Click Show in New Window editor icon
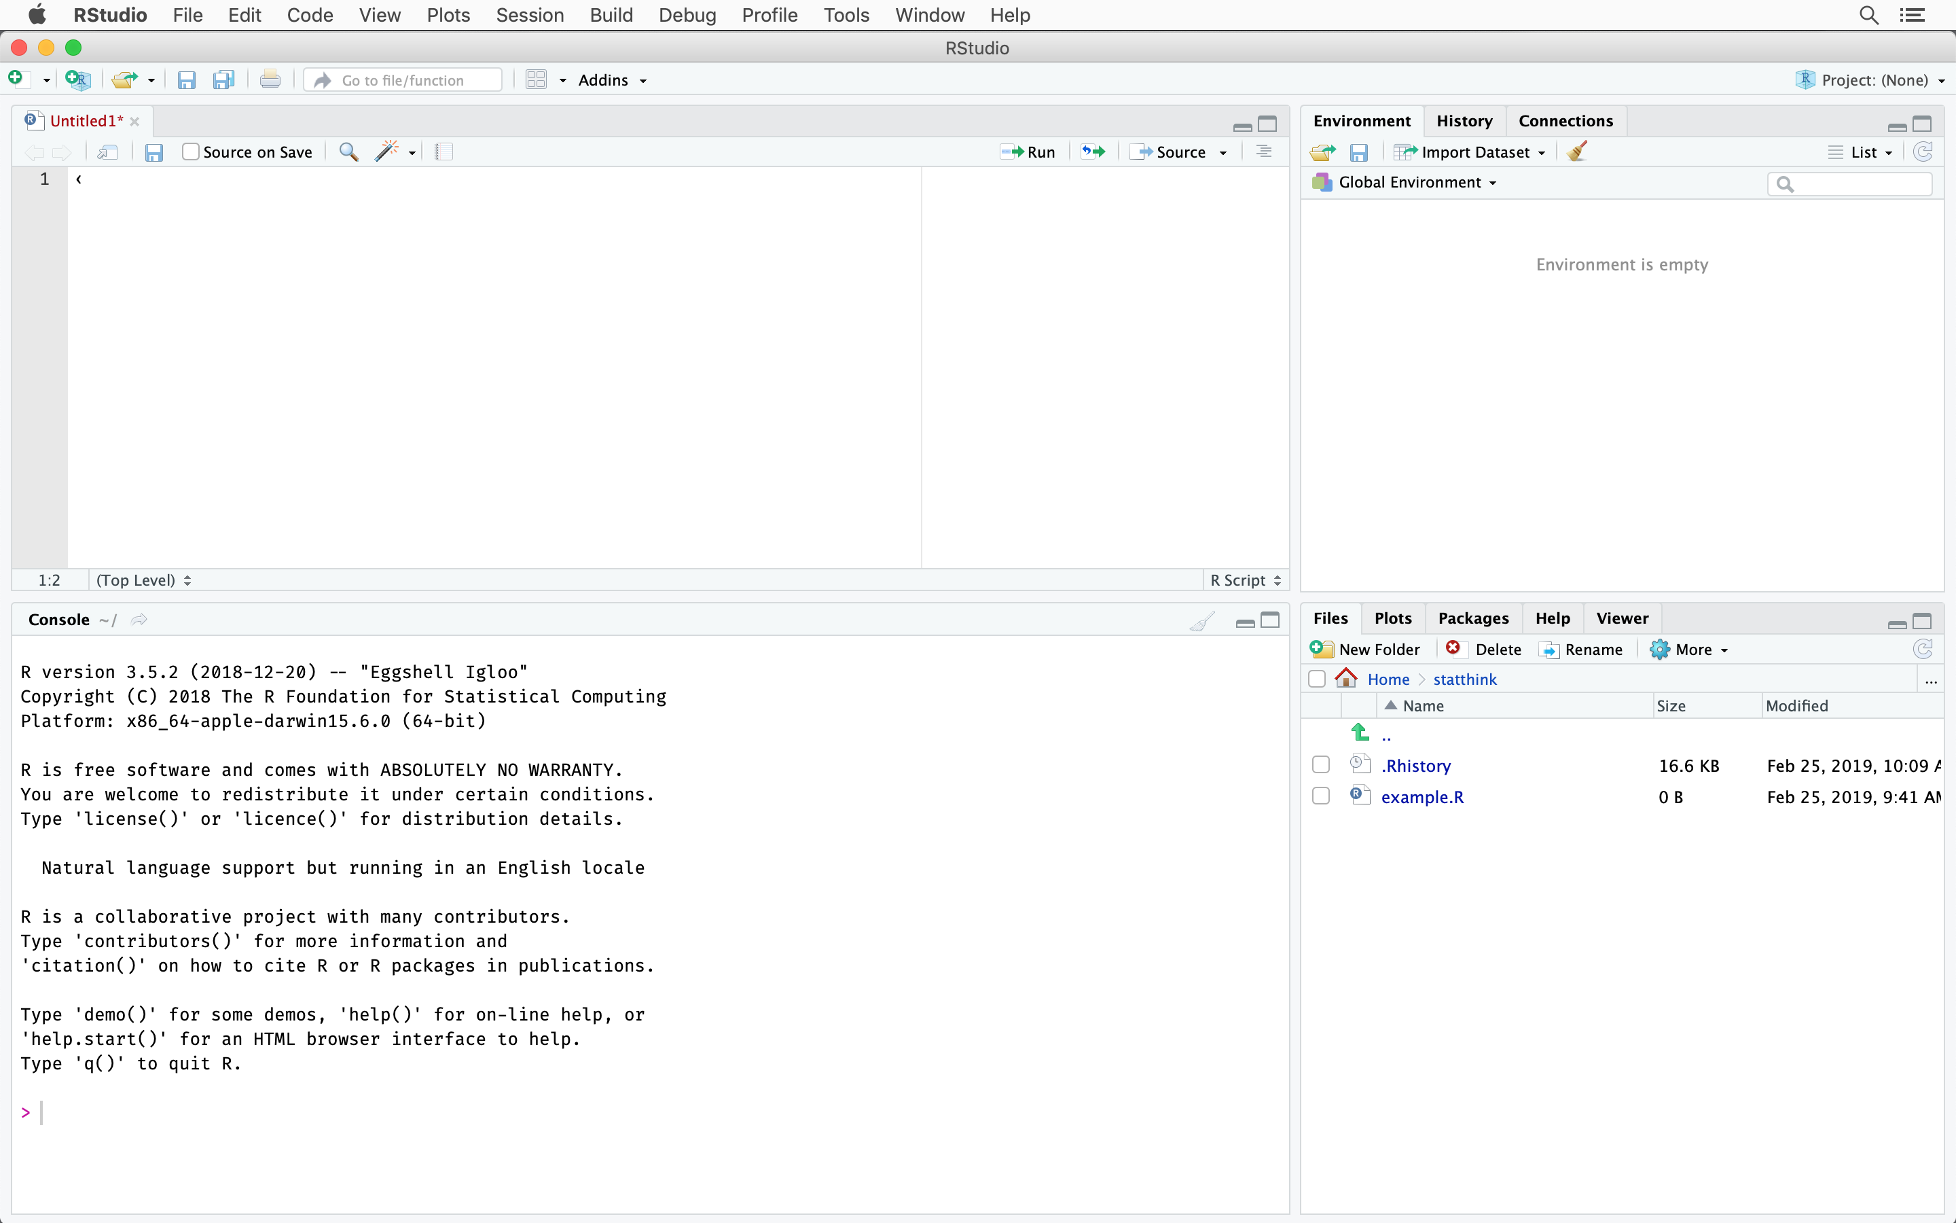 107,152
